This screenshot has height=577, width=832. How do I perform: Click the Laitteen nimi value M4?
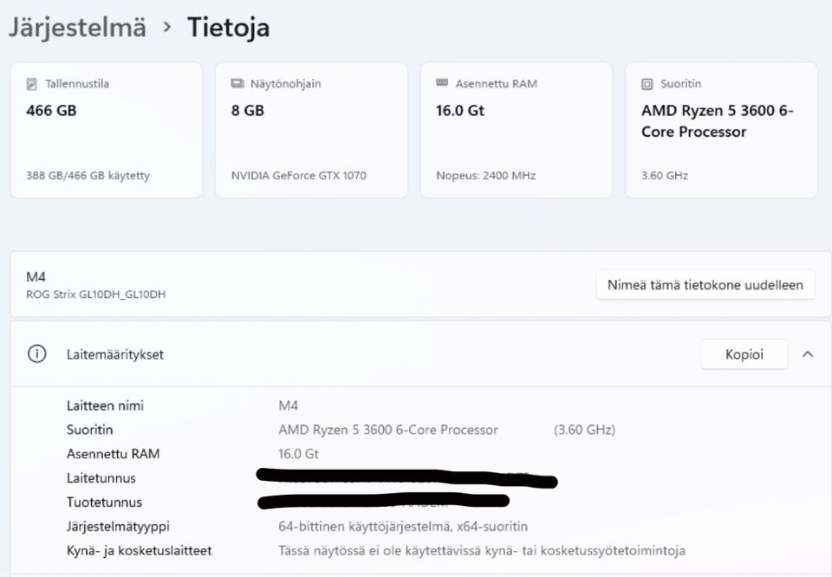[x=288, y=405]
